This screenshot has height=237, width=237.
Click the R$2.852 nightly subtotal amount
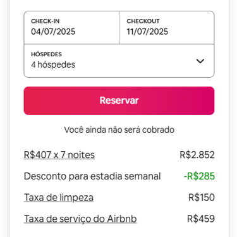pos(197,155)
